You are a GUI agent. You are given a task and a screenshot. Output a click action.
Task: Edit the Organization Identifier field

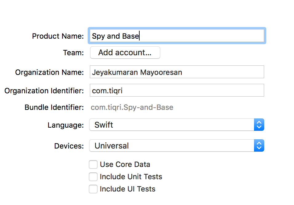click(177, 91)
